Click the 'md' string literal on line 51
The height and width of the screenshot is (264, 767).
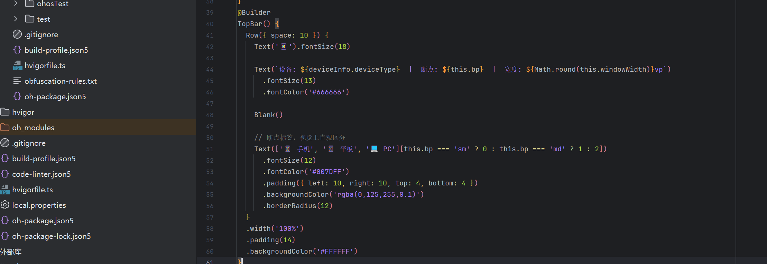pos(557,149)
